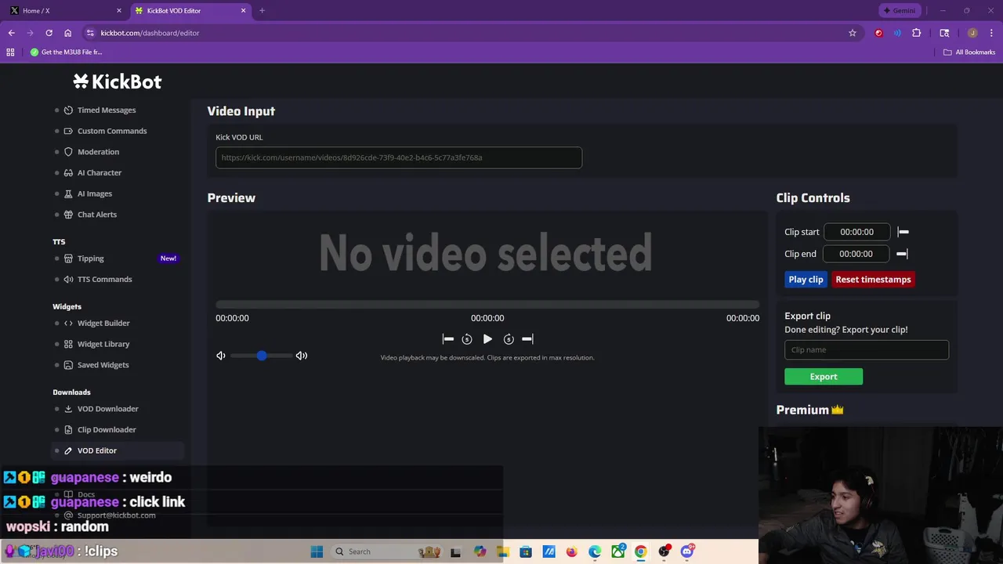Open the Timed Messages page
Screen dimensions: 1003x564
tap(107, 110)
